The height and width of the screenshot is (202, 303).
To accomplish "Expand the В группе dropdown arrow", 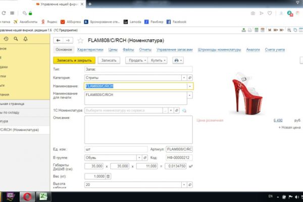I will 139,158.
